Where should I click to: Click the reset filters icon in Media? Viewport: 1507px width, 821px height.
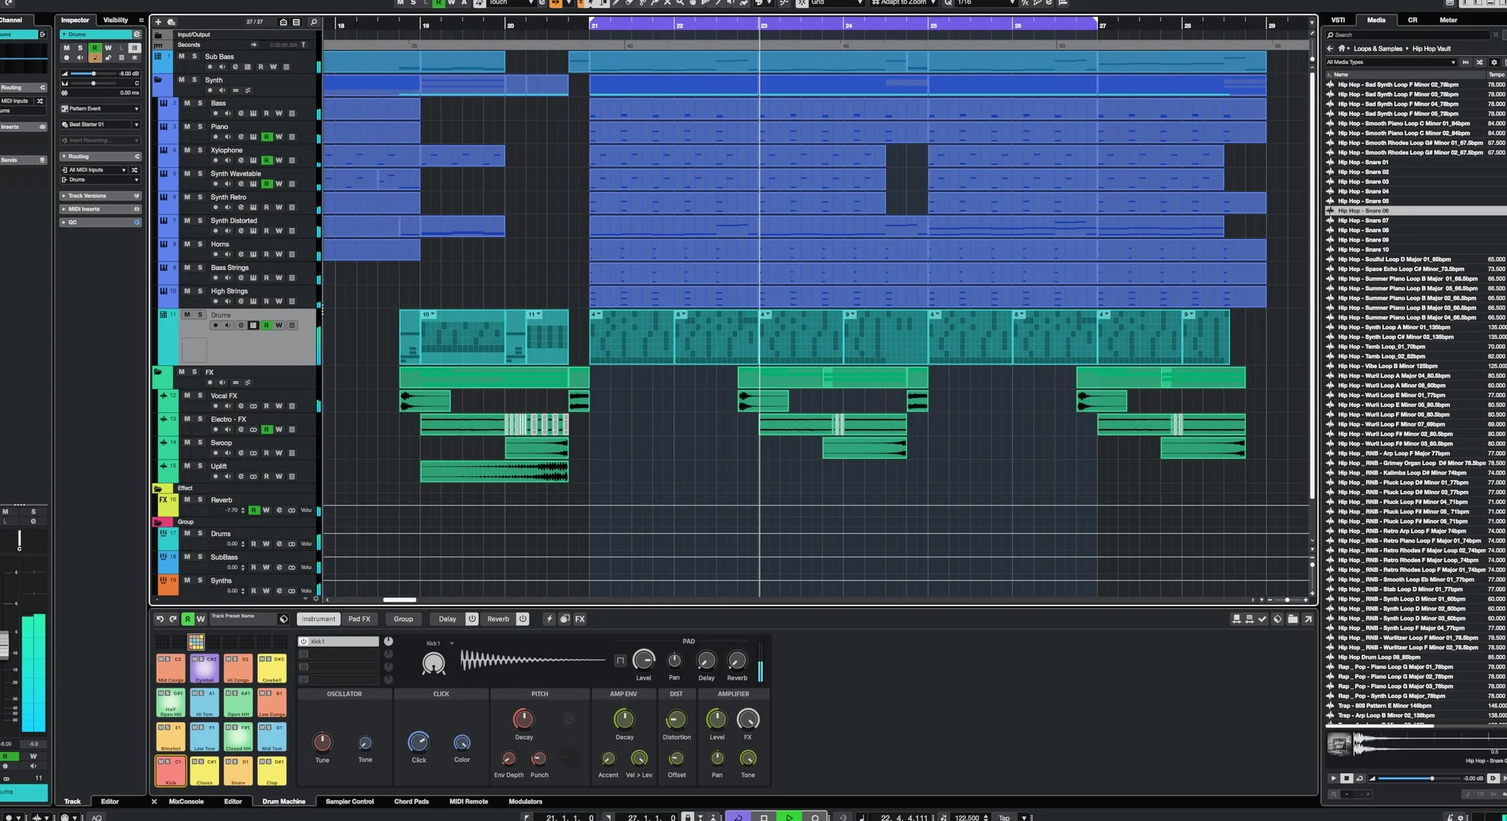tap(1465, 62)
